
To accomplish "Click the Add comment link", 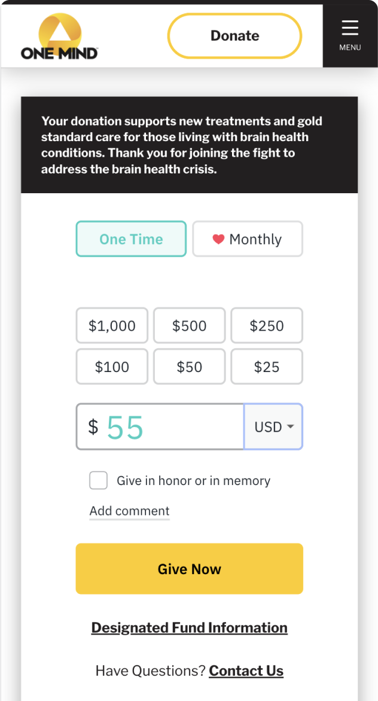I will click(x=129, y=511).
